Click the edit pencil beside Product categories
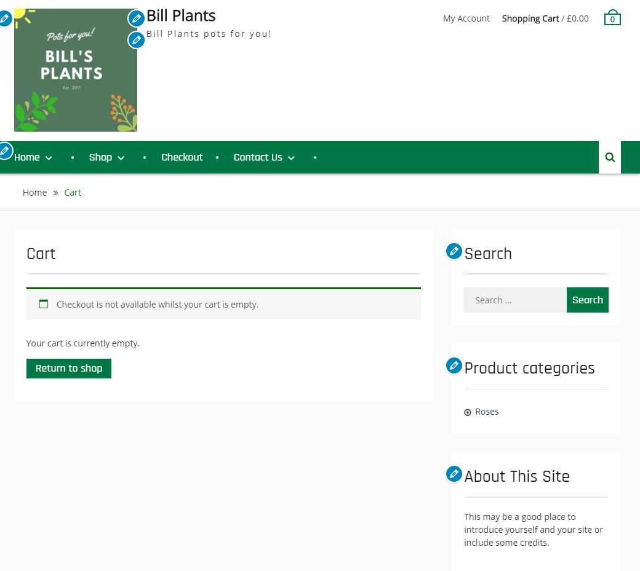Viewport: 640px width, 571px height. (x=454, y=365)
